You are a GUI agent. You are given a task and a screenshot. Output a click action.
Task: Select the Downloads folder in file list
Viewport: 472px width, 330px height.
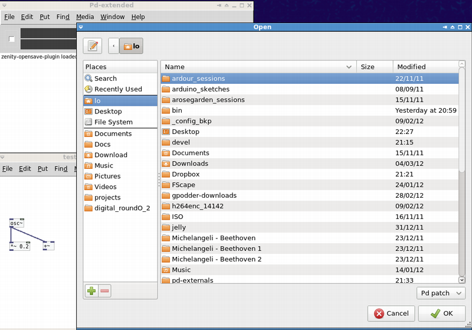[x=309, y=164]
